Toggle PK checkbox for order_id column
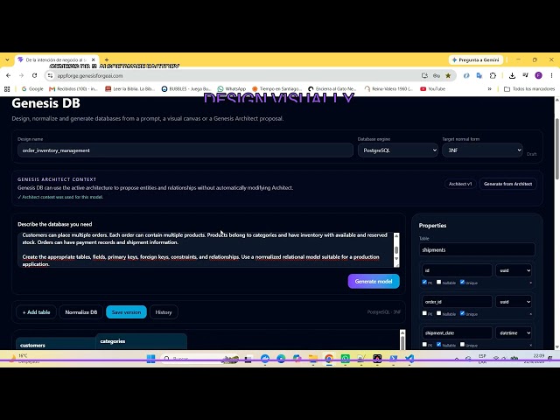The height and width of the screenshot is (420, 560). click(x=424, y=313)
